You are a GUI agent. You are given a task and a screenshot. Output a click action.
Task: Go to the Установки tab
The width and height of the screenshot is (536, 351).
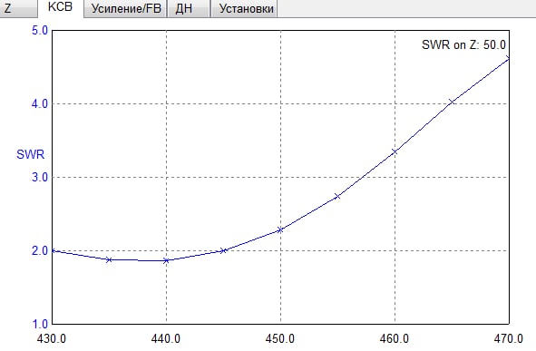pos(245,8)
